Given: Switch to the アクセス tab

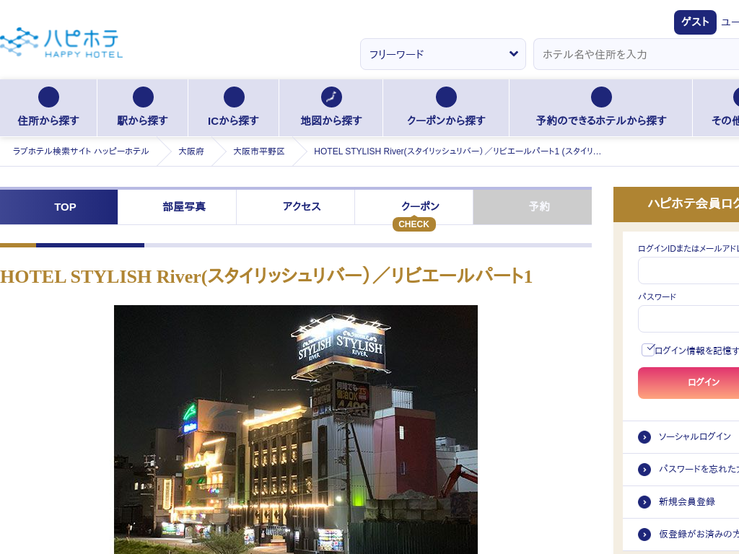Looking at the screenshot, I should 295,207.
